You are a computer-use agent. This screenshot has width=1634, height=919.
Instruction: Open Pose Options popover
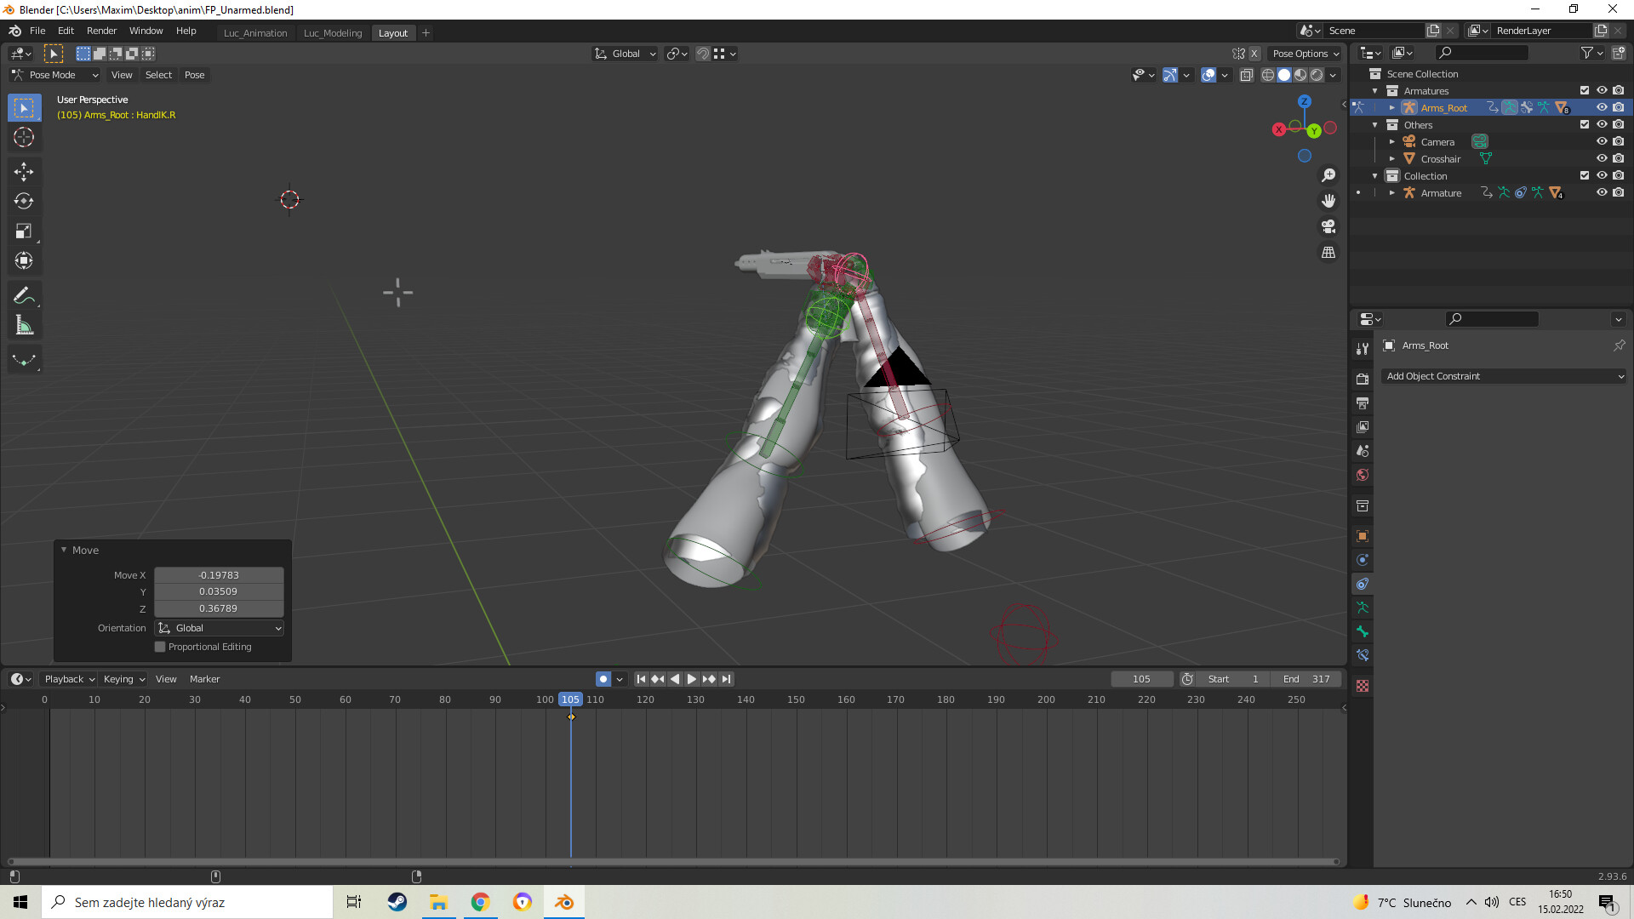1305,54
